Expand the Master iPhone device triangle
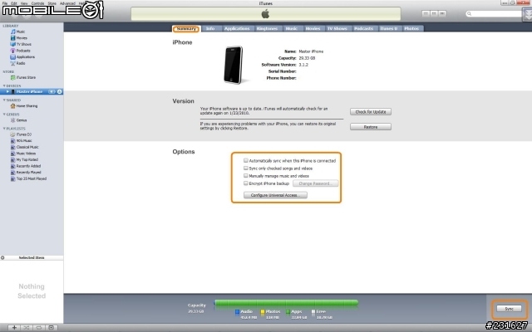This screenshot has width=532, height=332. click(7, 91)
